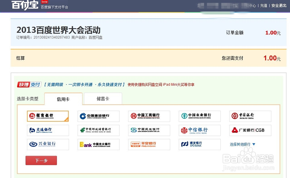Choose Guangfa Bank CGB (广发银行)

[250, 130]
